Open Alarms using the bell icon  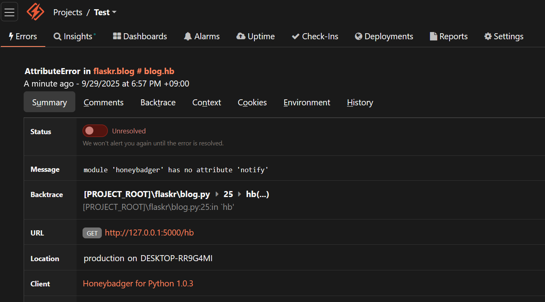(x=187, y=36)
